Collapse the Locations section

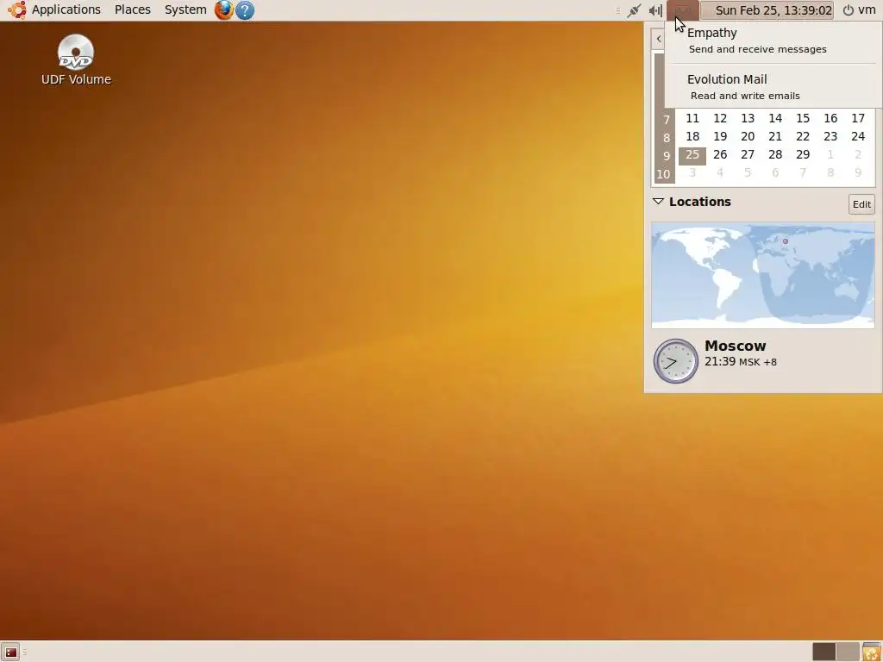coord(658,202)
